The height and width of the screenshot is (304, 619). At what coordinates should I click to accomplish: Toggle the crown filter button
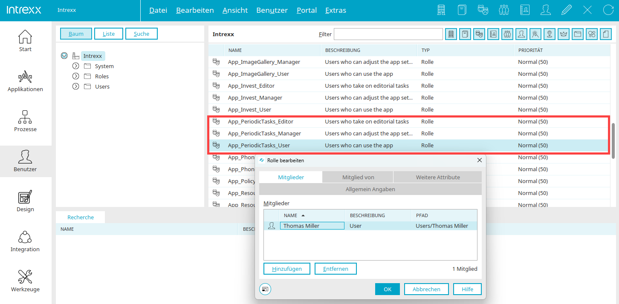pos(564,34)
